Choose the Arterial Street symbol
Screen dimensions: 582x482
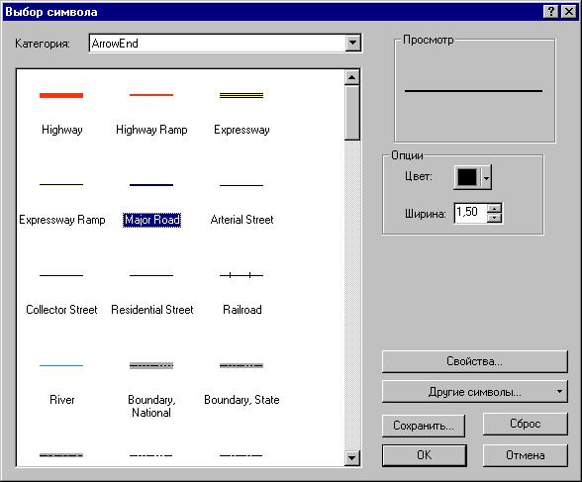click(x=242, y=202)
